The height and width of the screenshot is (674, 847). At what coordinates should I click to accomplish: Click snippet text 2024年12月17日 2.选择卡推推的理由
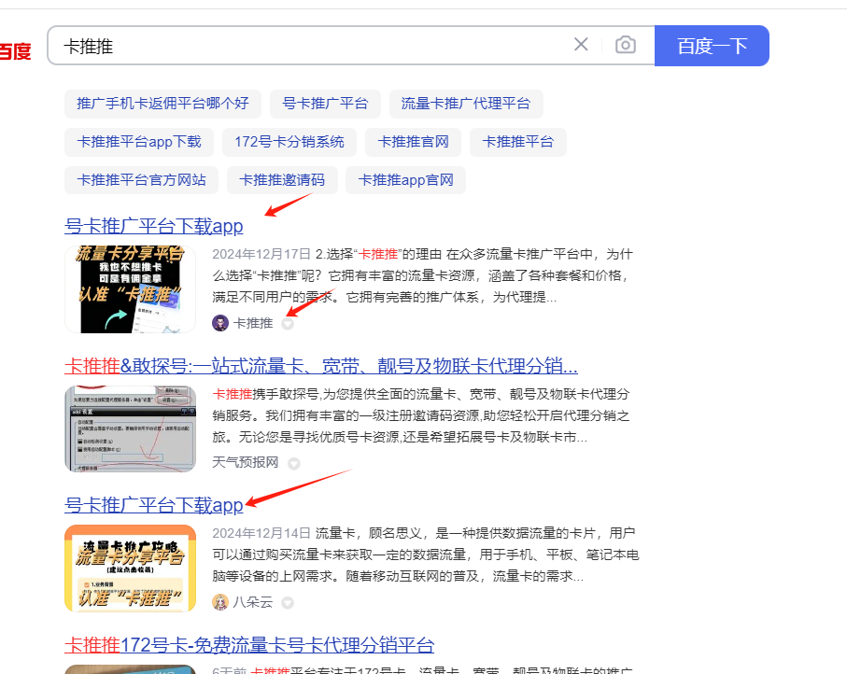tap(422, 275)
